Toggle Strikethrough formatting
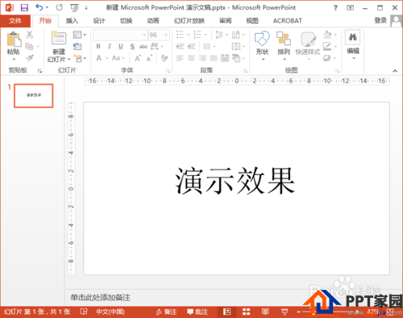403x318 pixels. coord(143,47)
